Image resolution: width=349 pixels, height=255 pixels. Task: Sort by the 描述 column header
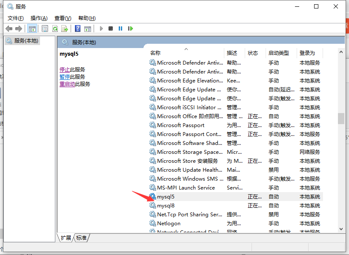pos(235,53)
